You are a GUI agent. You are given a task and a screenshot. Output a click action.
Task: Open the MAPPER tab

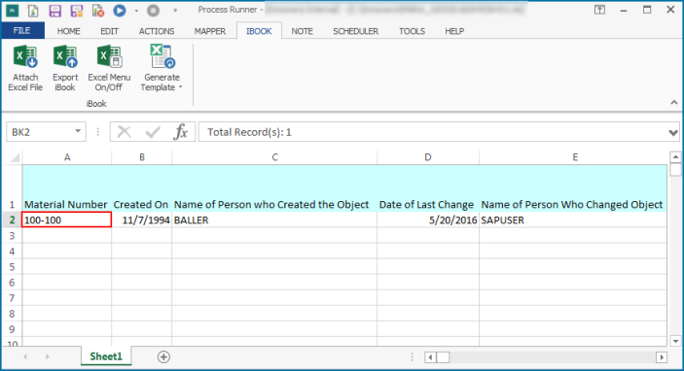pos(210,31)
